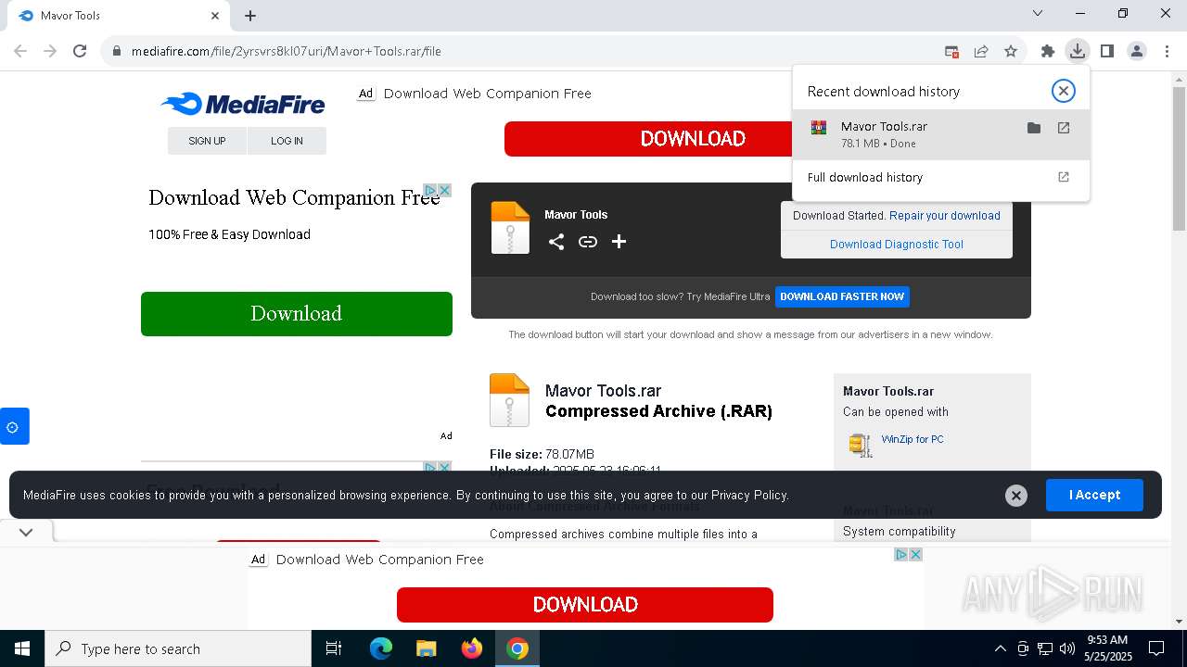Open Task View on the taskbar

click(334, 648)
